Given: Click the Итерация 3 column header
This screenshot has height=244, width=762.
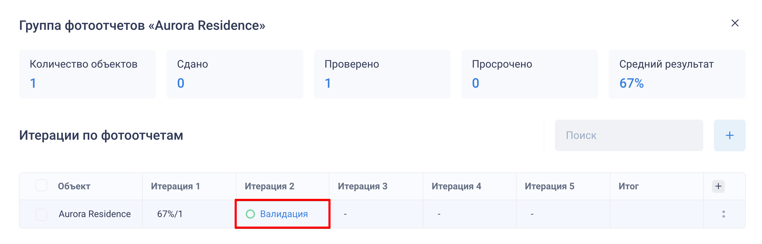Looking at the screenshot, I should [x=362, y=186].
